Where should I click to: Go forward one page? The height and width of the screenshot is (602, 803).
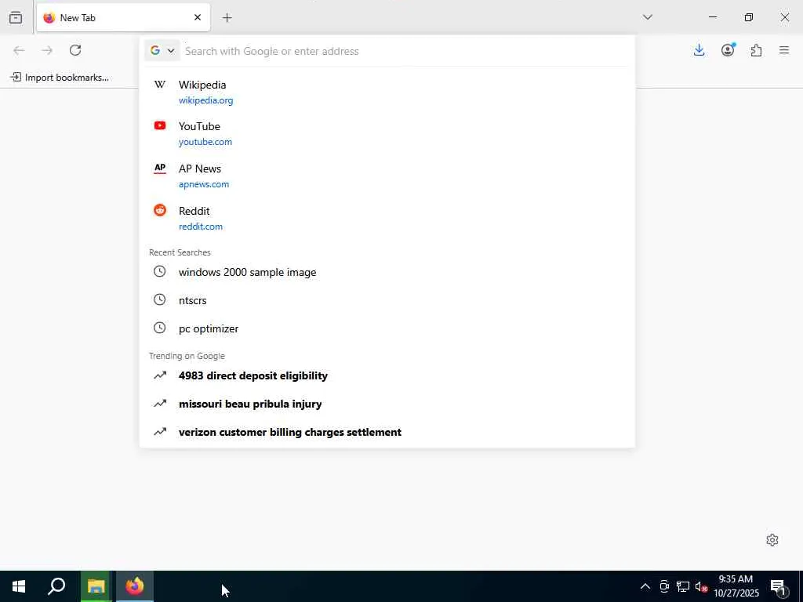pyautogui.click(x=47, y=50)
